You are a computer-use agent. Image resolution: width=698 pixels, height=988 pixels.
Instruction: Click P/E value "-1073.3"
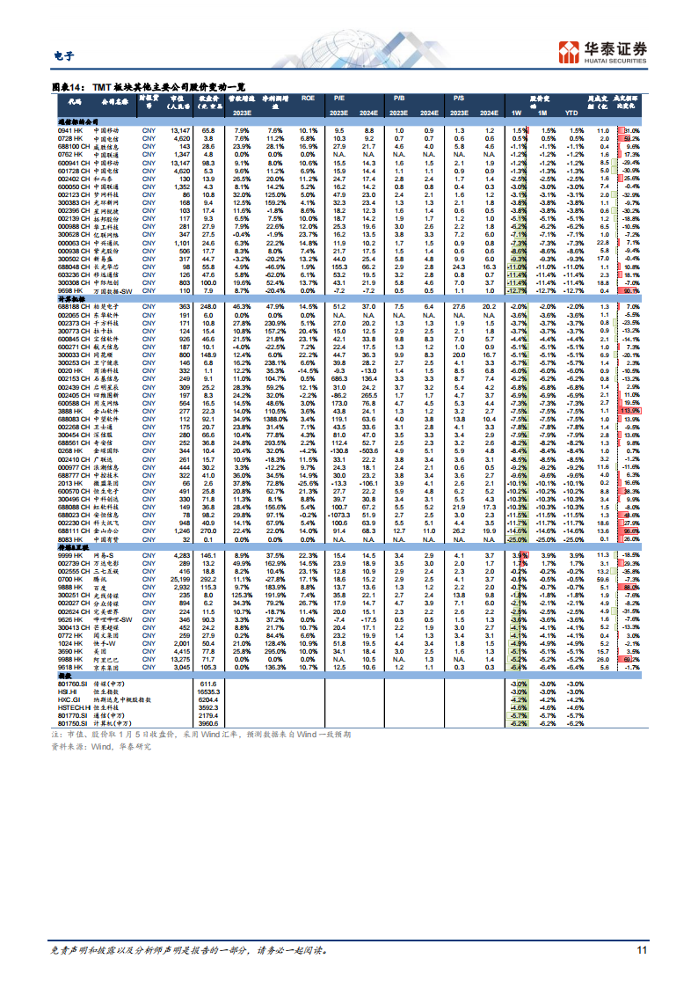tap(338, 516)
